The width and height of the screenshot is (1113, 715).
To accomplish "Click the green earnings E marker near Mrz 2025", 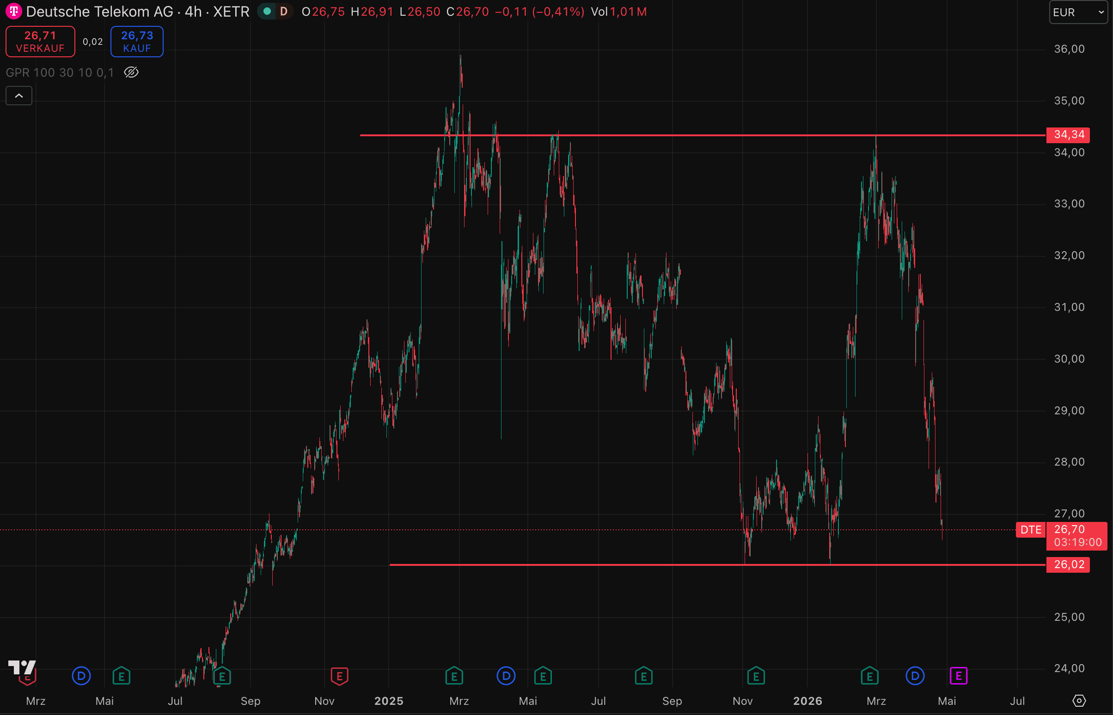I will [x=454, y=676].
